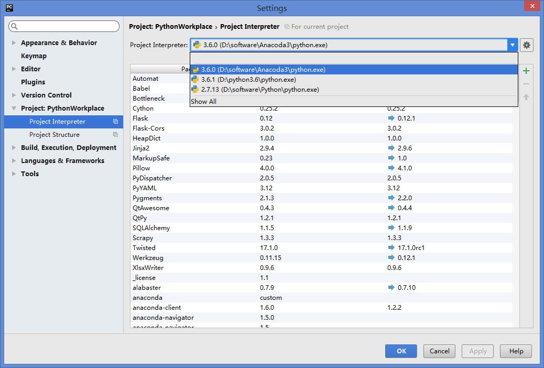The width and height of the screenshot is (544, 368).
Task: Expand the Version Control group
Action: coord(14,95)
